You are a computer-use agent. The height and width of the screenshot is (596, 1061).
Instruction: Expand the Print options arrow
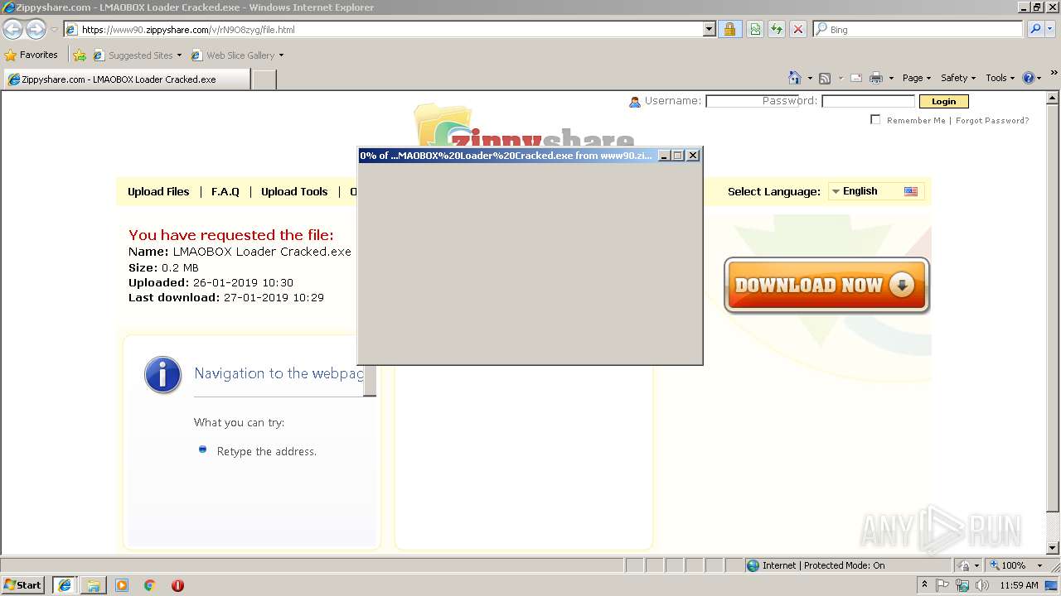click(891, 78)
